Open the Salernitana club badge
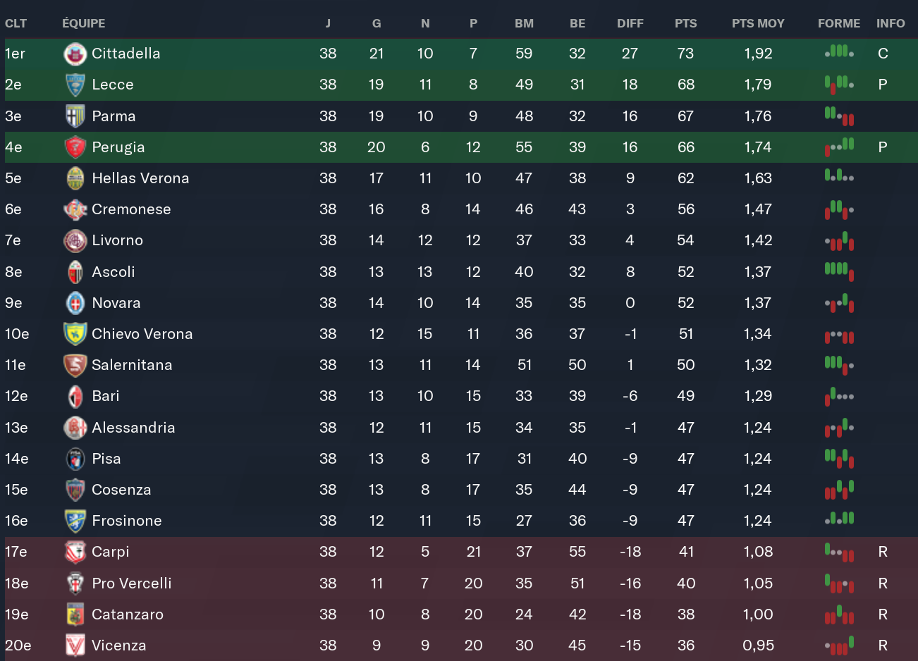Viewport: 918px width, 661px height. [x=75, y=365]
